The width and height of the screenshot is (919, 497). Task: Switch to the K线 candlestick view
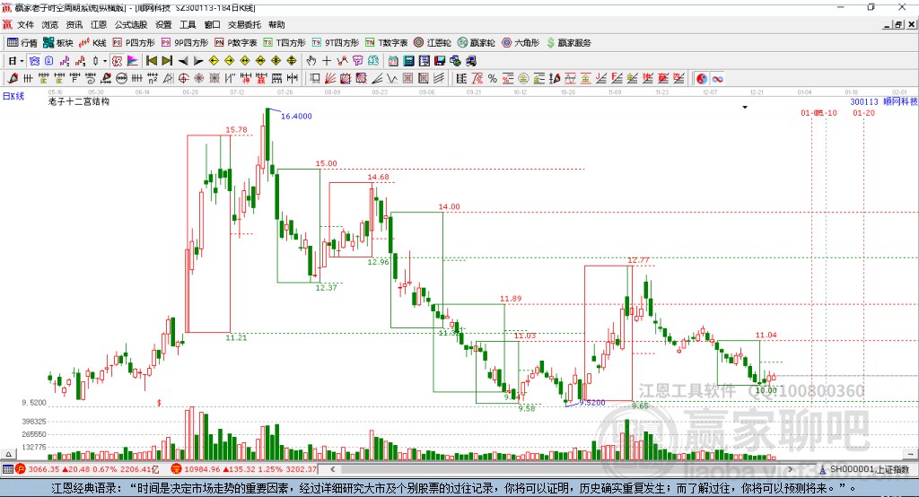(92, 43)
